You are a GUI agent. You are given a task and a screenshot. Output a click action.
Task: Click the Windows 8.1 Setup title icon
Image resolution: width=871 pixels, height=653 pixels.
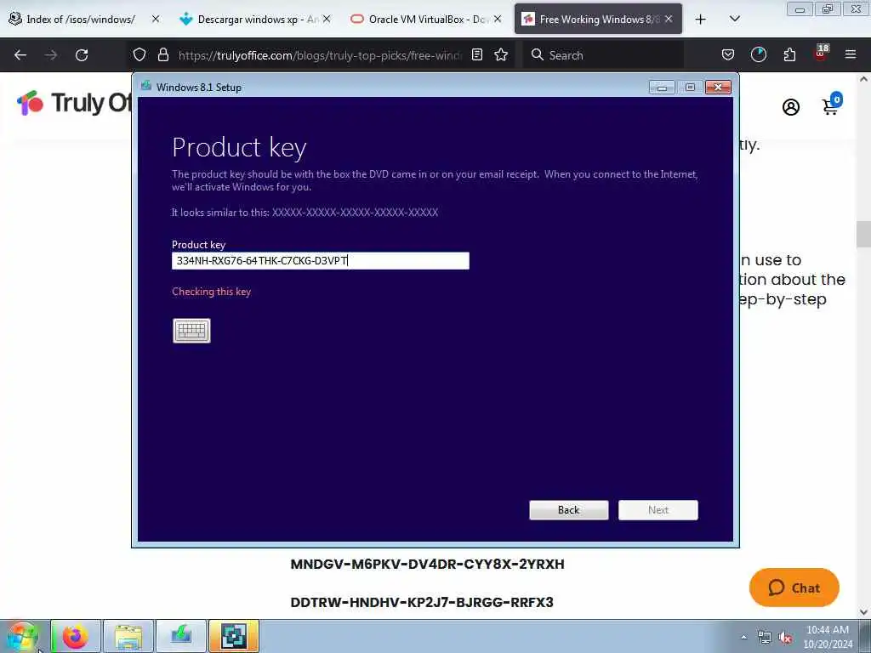pos(146,86)
